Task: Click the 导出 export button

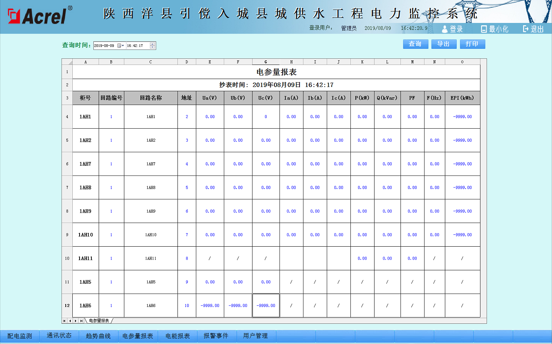Action: click(444, 44)
